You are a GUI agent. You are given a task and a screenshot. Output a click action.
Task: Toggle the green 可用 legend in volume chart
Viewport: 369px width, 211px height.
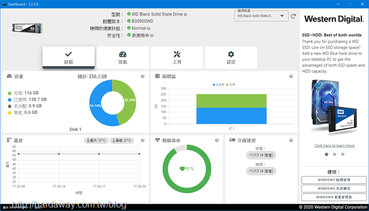tap(231, 85)
